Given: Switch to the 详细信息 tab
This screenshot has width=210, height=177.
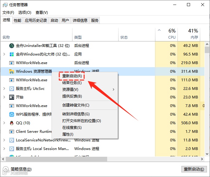Looking at the screenshot, I should pos(80,21).
